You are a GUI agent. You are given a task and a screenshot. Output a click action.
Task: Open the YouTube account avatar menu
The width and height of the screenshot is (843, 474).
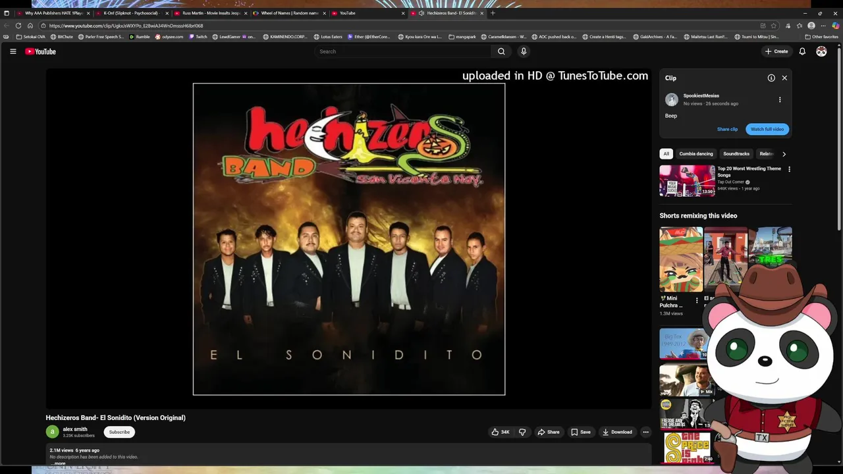(x=821, y=51)
